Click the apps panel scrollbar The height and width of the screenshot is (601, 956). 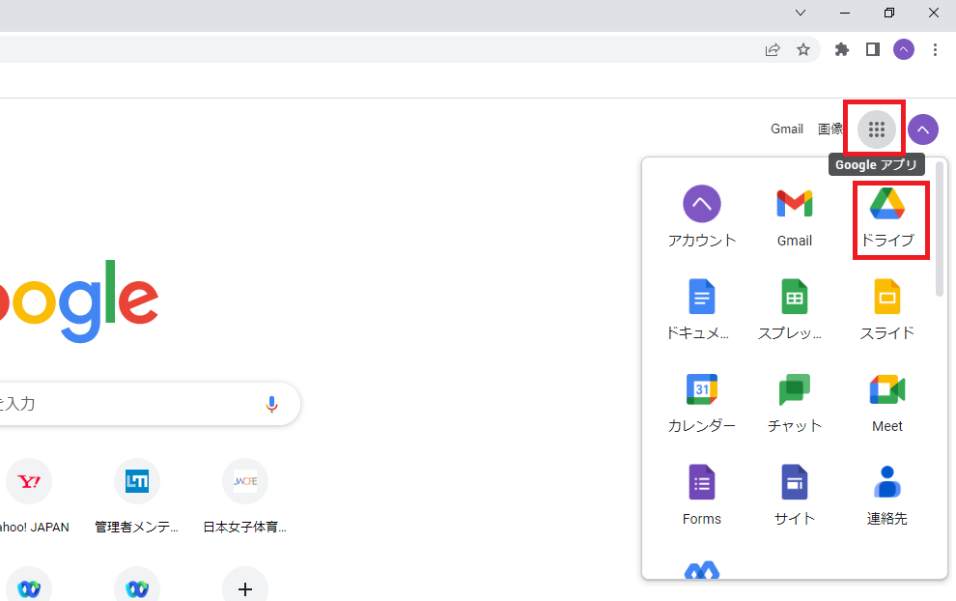[940, 229]
